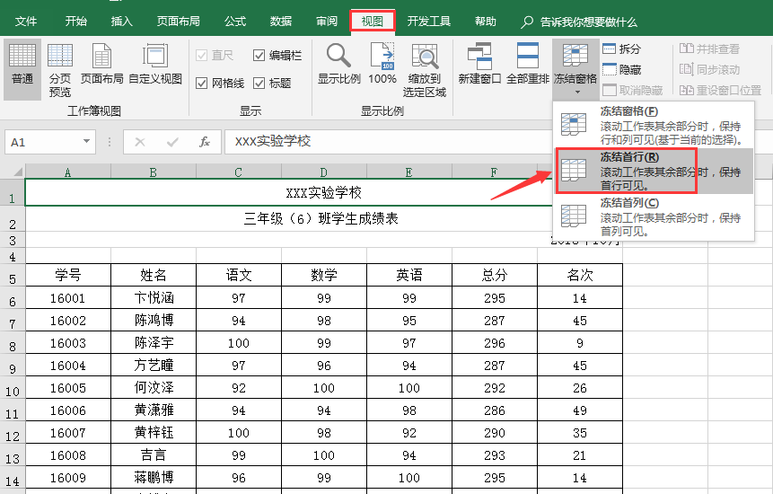Image resolution: width=773 pixels, height=494 pixels.
Task: Switch to the 开发工具 Developer tab
Action: (429, 22)
